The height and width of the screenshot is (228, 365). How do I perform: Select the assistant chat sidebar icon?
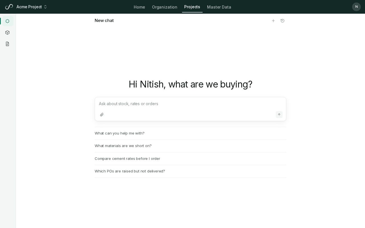coord(7,21)
